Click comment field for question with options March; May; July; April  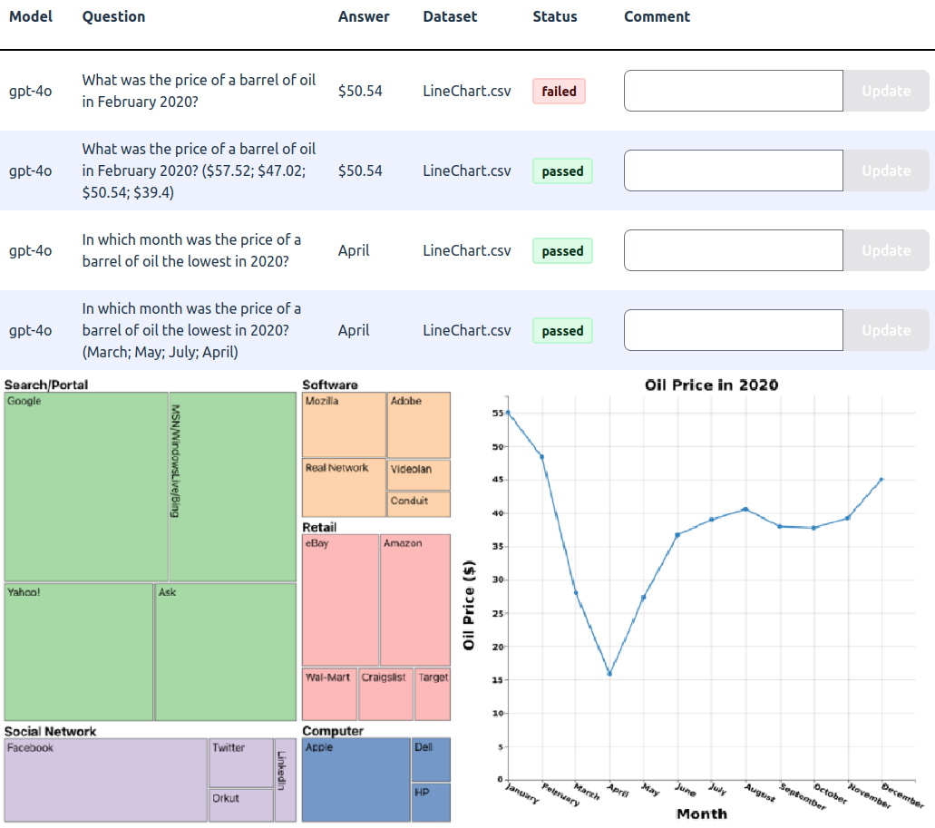tap(734, 330)
